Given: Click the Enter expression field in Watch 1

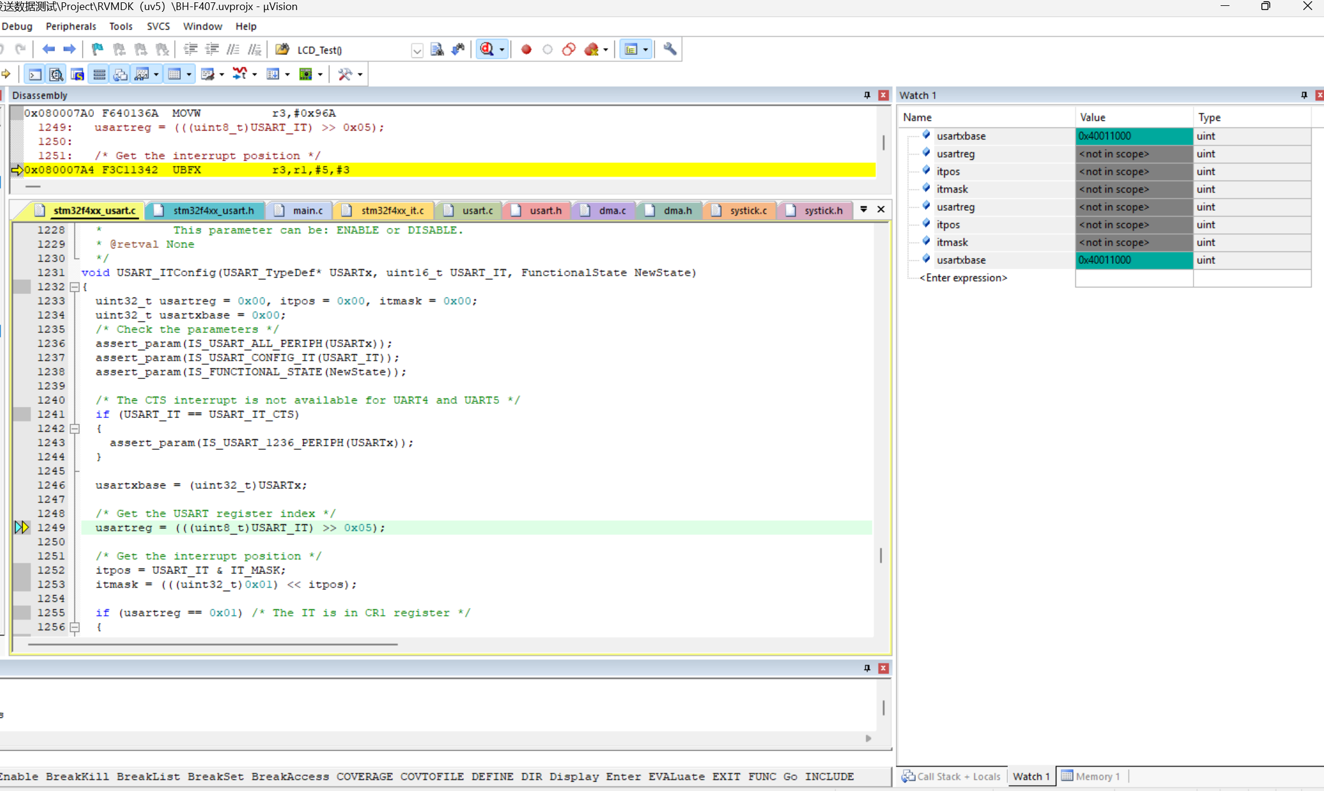Looking at the screenshot, I should coord(963,278).
